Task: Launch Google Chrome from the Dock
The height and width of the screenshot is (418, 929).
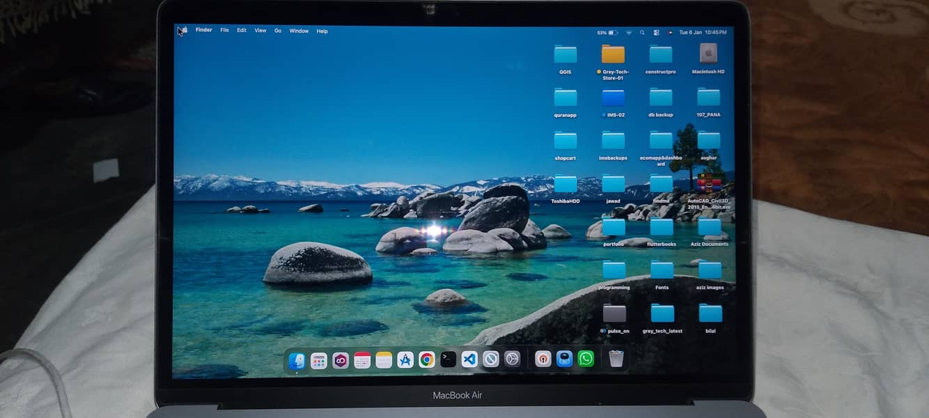Action: [x=428, y=359]
